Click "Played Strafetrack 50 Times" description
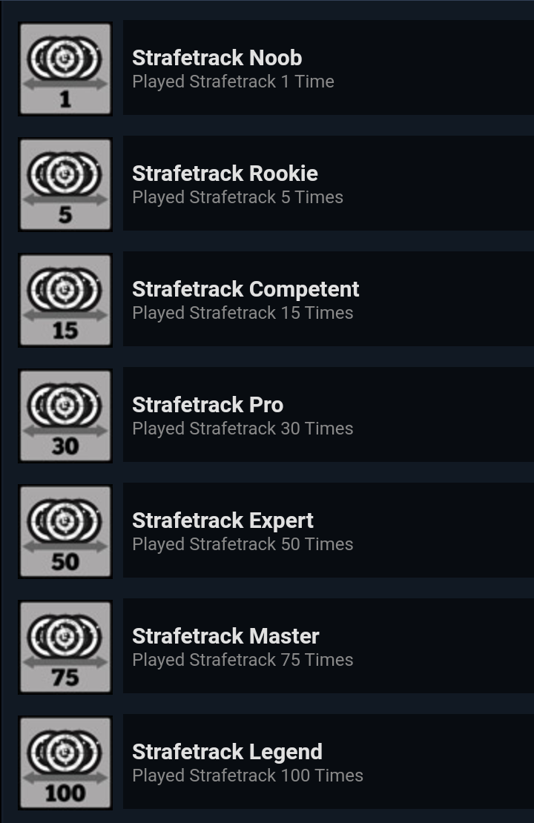This screenshot has width=534, height=823. pos(243,544)
